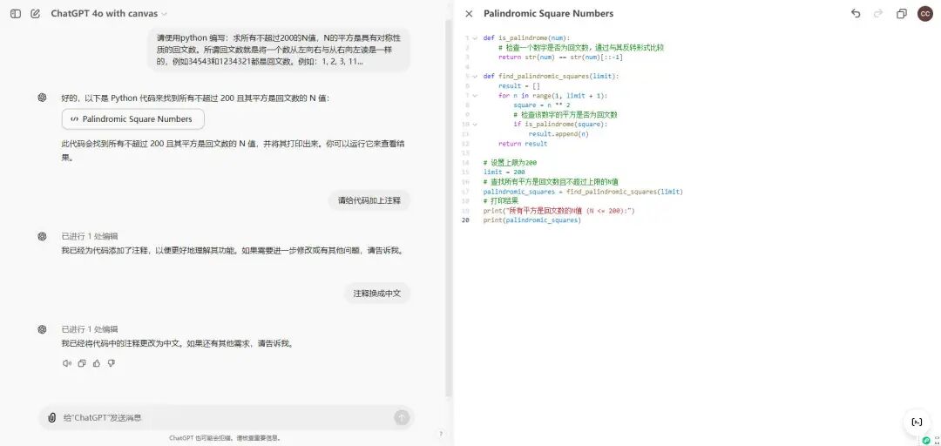The width and height of the screenshot is (941, 446).
Task: Click the 'square = n ** 2' line
Action: point(542,105)
